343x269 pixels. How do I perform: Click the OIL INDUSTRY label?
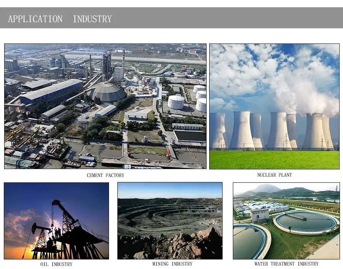coord(56,264)
